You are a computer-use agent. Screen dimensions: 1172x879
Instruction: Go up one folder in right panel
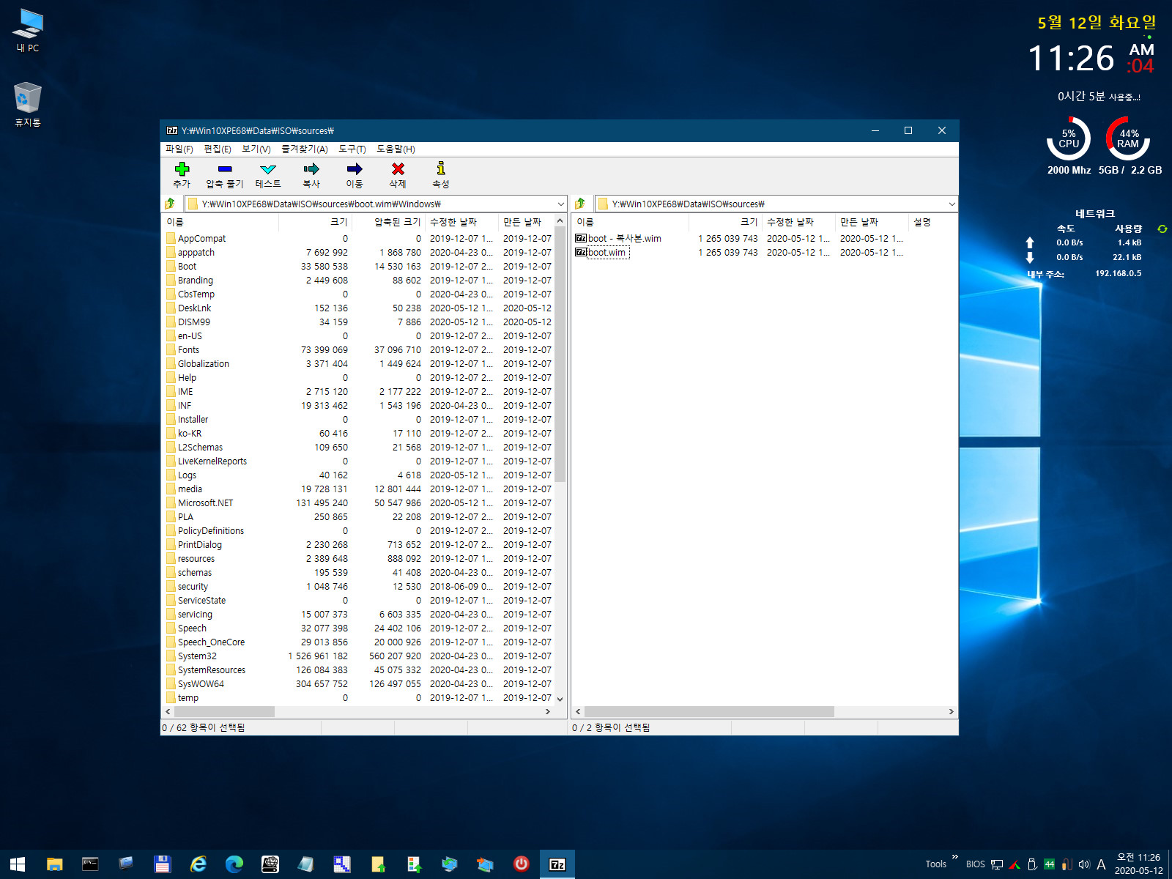point(581,204)
